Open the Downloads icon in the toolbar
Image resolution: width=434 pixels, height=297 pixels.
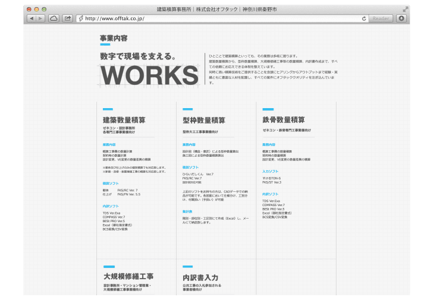click(401, 18)
